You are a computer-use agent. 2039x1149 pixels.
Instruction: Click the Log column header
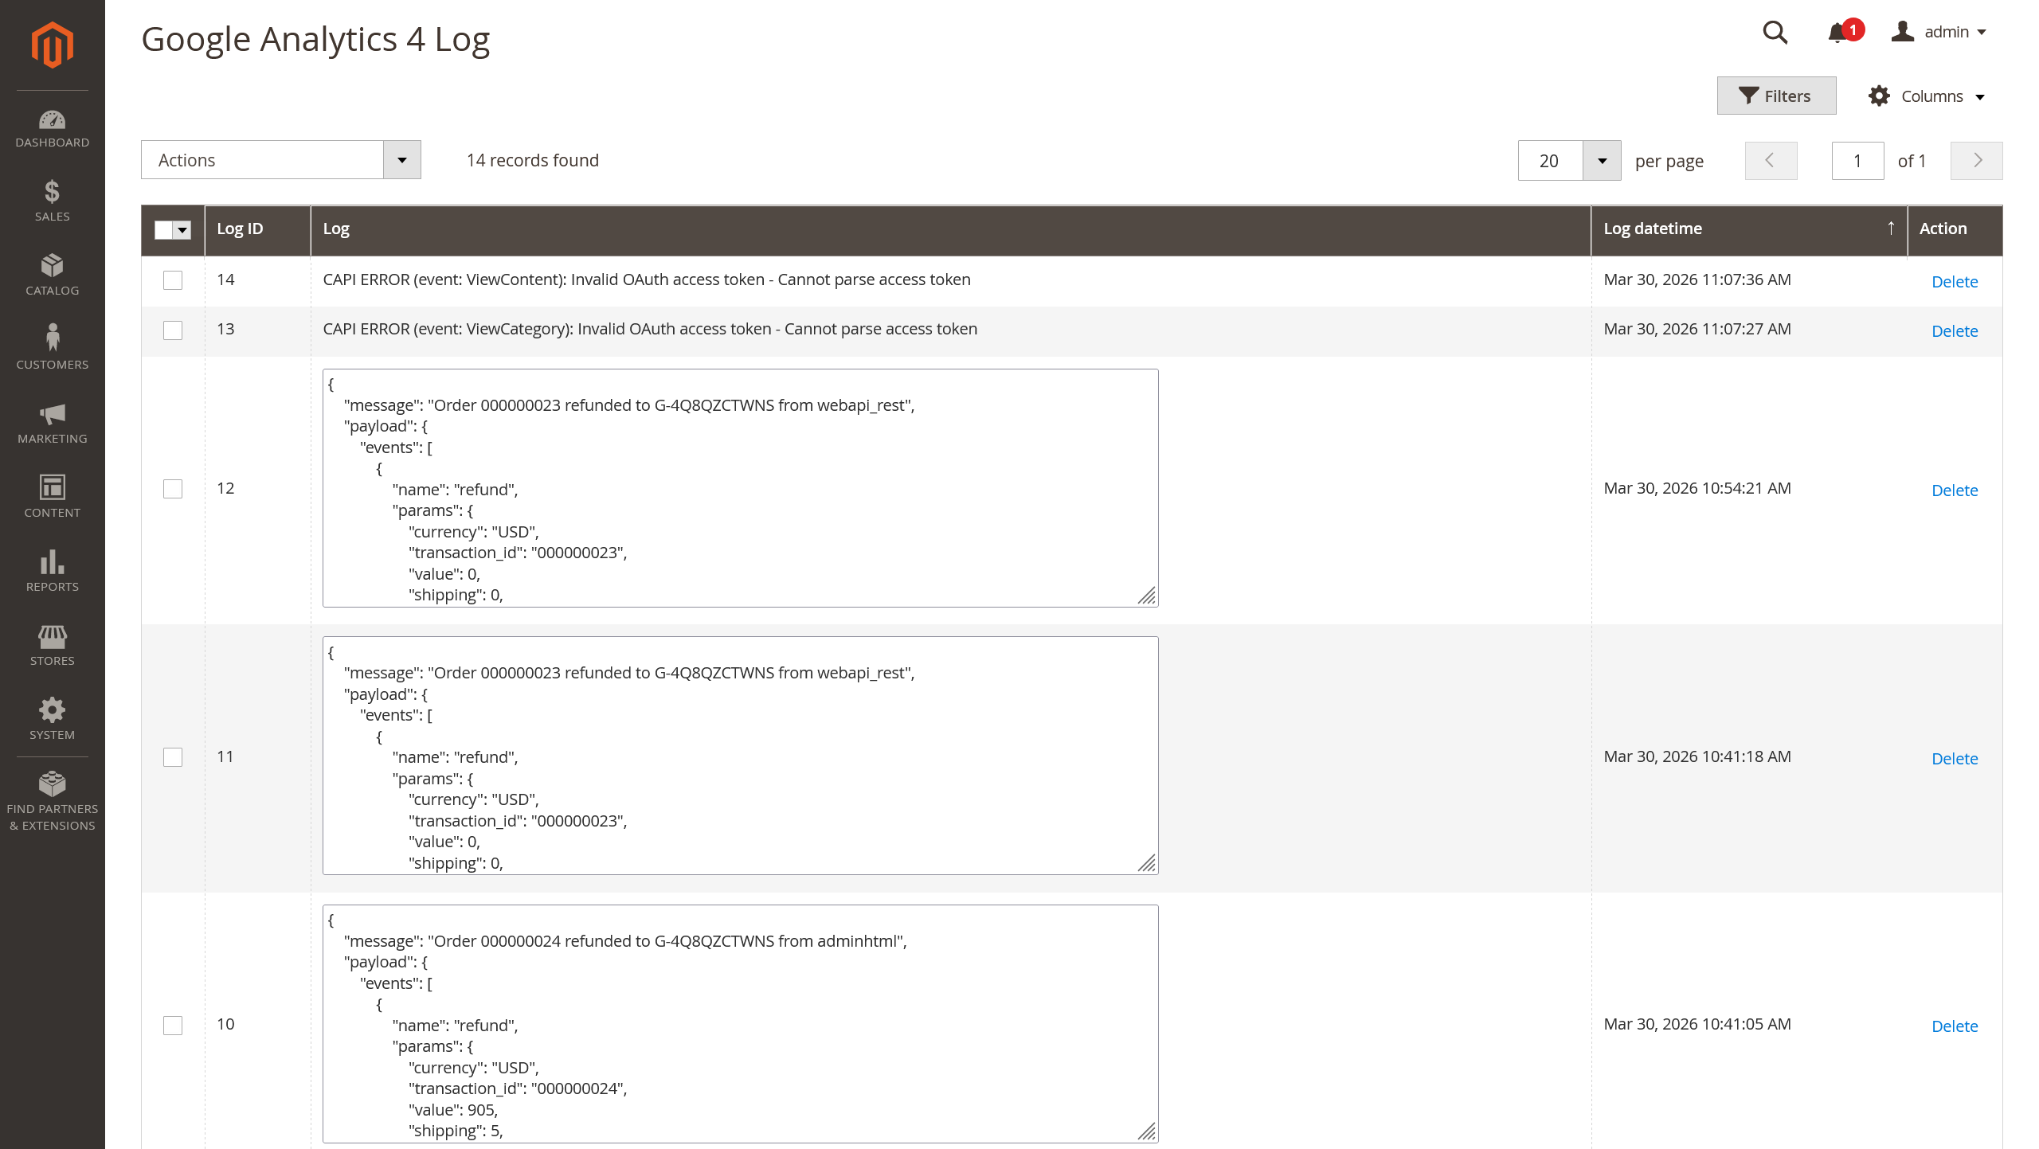pos(950,229)
